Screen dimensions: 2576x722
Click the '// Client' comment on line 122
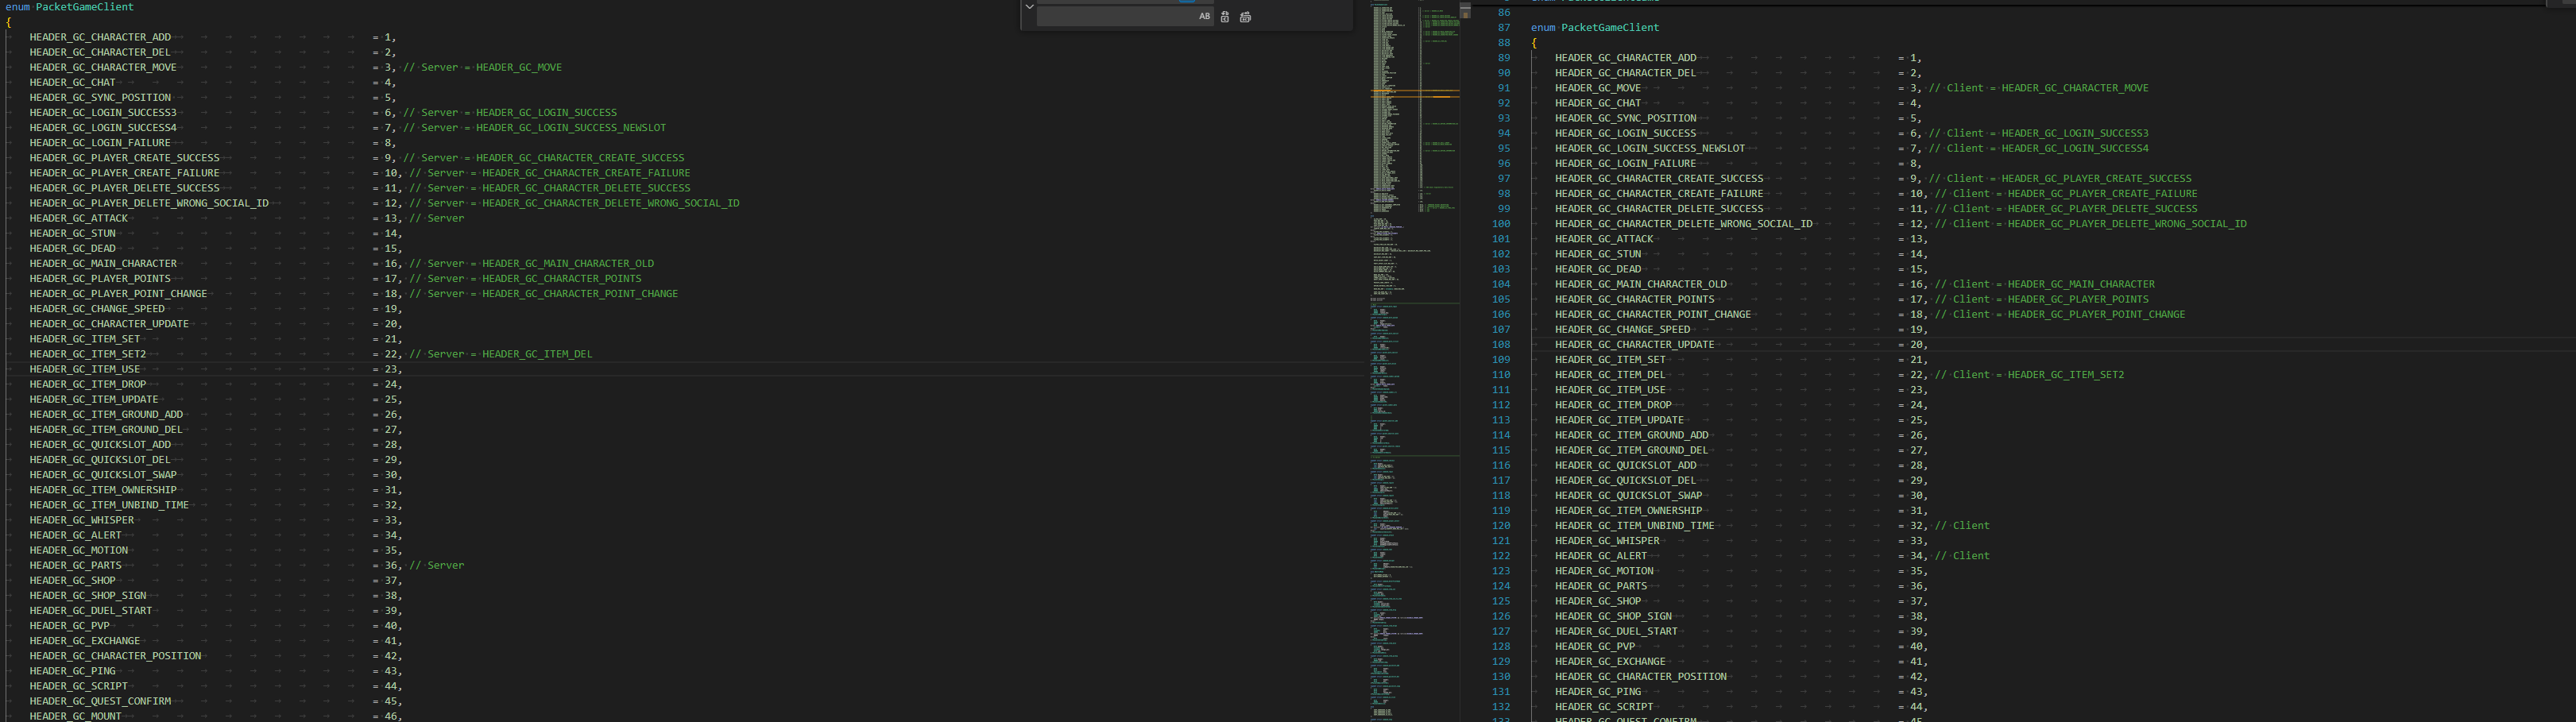click(1962, 556)
